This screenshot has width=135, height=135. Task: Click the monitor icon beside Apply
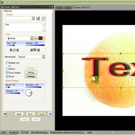click(x=5, y=114)
